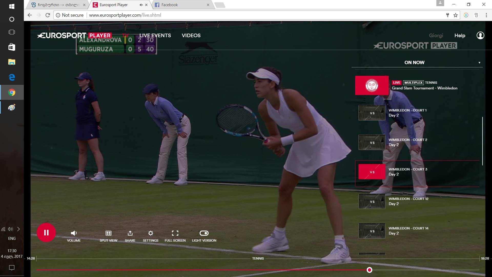Click the Help link
This screenshot has height=277, width=492.
(x=460, y=36)
